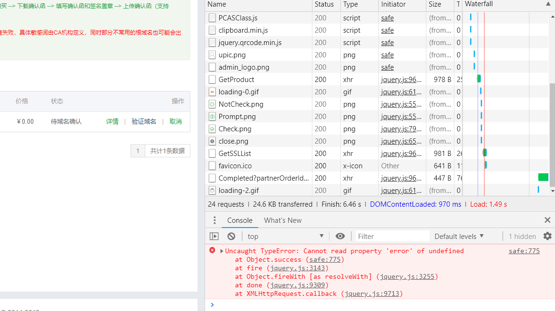Focus the console Filter input field
The image size is (555, 311).
coord(392,236)
